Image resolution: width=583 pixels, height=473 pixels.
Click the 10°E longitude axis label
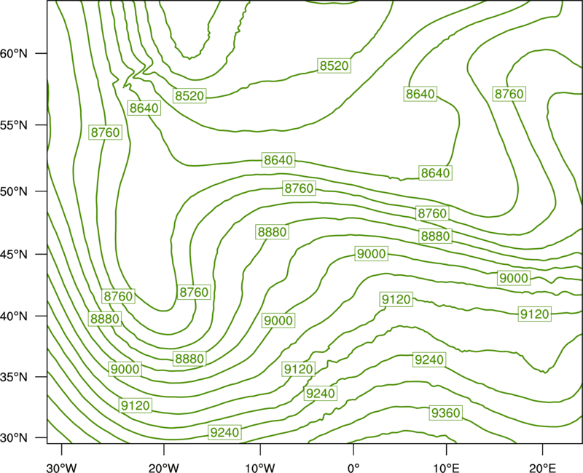point(446,467)
